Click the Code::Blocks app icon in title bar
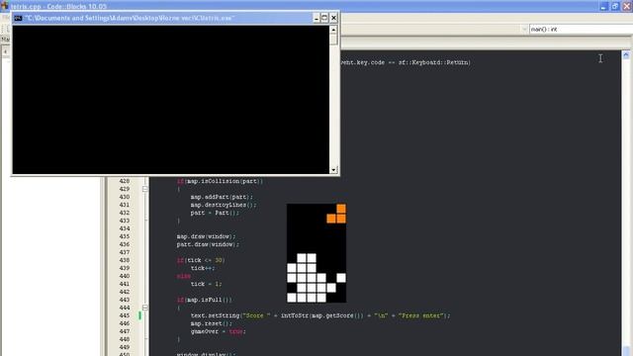Image resolution: width=633 pixels, height=356 pixels. 4,6
